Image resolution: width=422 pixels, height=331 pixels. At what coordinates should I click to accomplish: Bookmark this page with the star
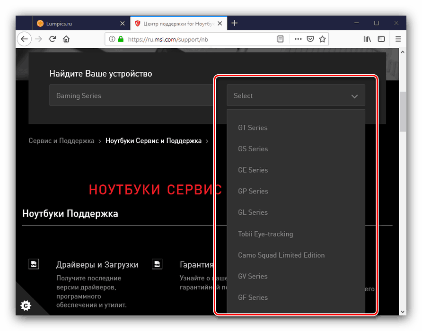(x=323, y=39)
